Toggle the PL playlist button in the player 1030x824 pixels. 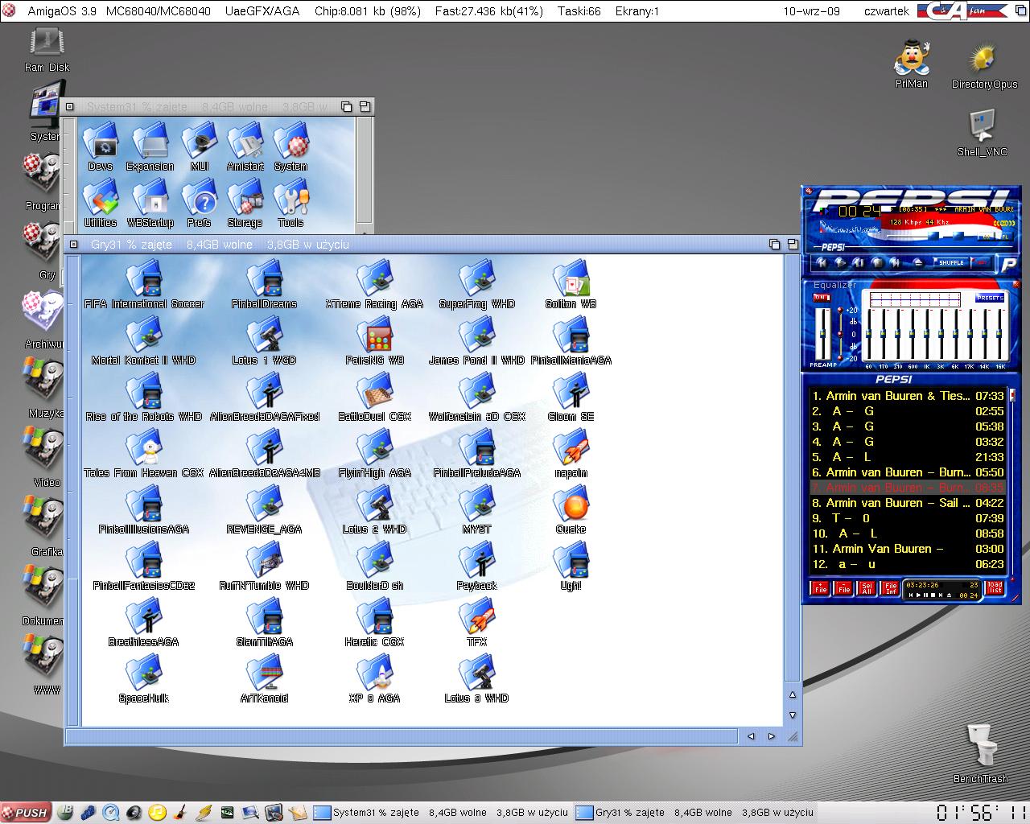pos(1005,237)
